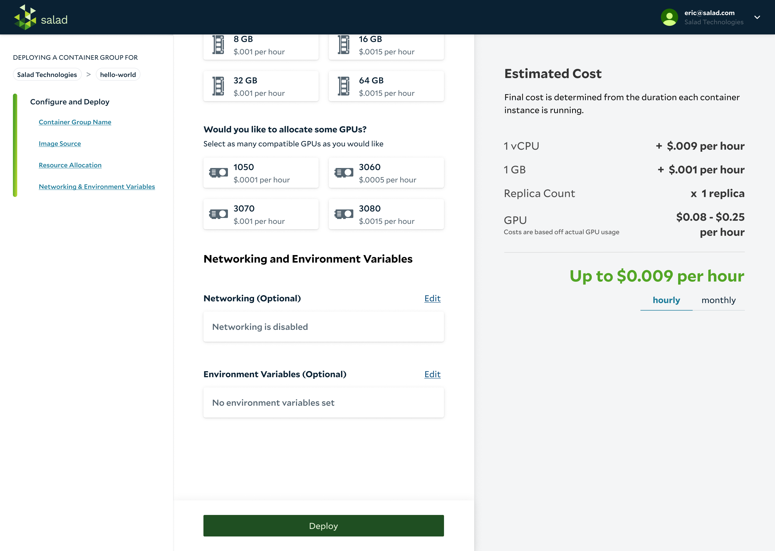Expand the account dropdown chevron
This screenshot has height=551, width=775.
757,17
